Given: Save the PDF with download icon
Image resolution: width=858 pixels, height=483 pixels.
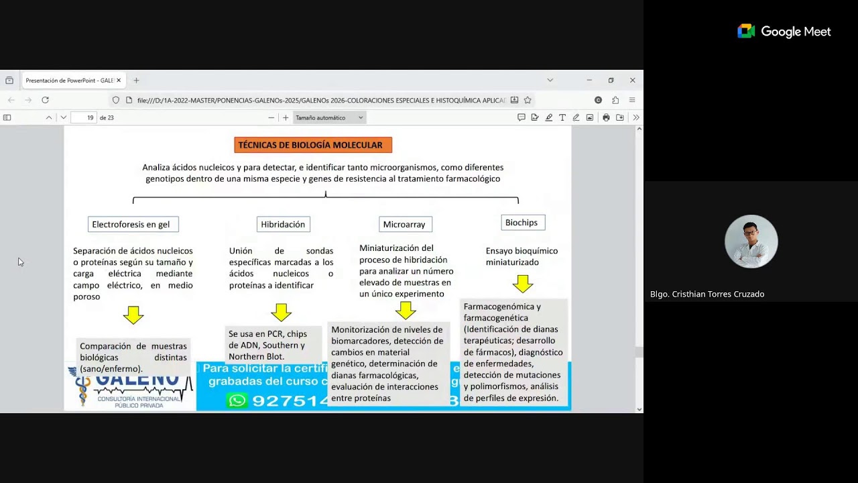Looking at the screenshot, I should click(620, 117).
